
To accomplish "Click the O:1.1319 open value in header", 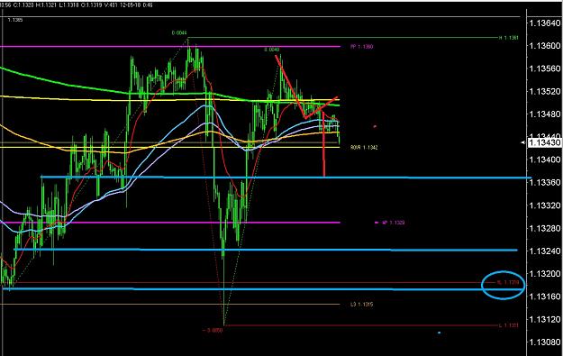I will point(91,5).
